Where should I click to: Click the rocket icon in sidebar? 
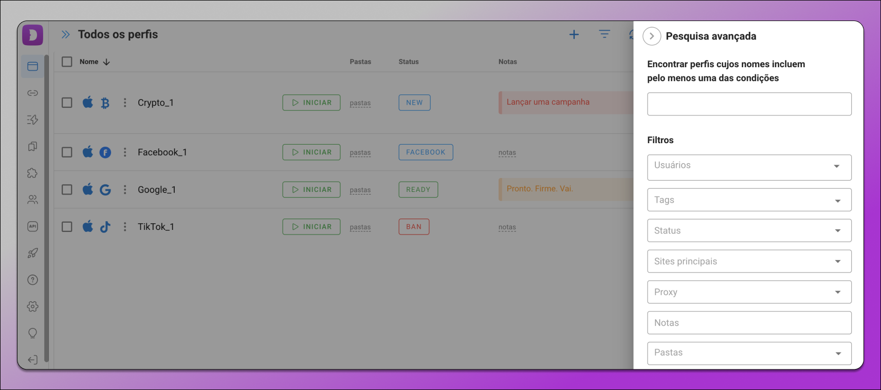[x=33, y=253]
